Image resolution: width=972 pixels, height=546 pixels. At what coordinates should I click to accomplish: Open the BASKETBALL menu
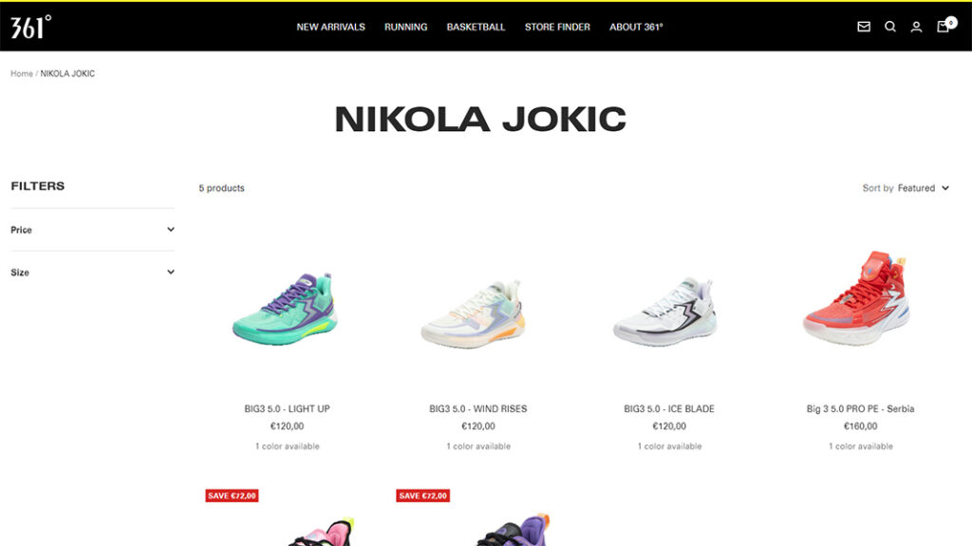[x=476, y=28]
